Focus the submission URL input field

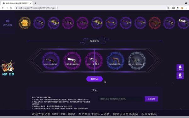point(120,99)
